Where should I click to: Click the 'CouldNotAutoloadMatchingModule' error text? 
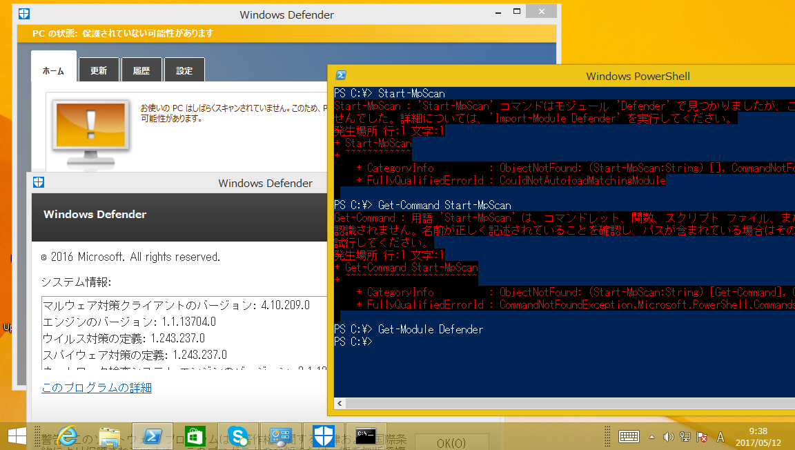582,180
